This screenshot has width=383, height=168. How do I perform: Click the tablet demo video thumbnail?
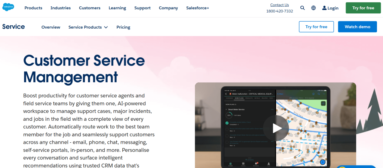tap(276, 125)
